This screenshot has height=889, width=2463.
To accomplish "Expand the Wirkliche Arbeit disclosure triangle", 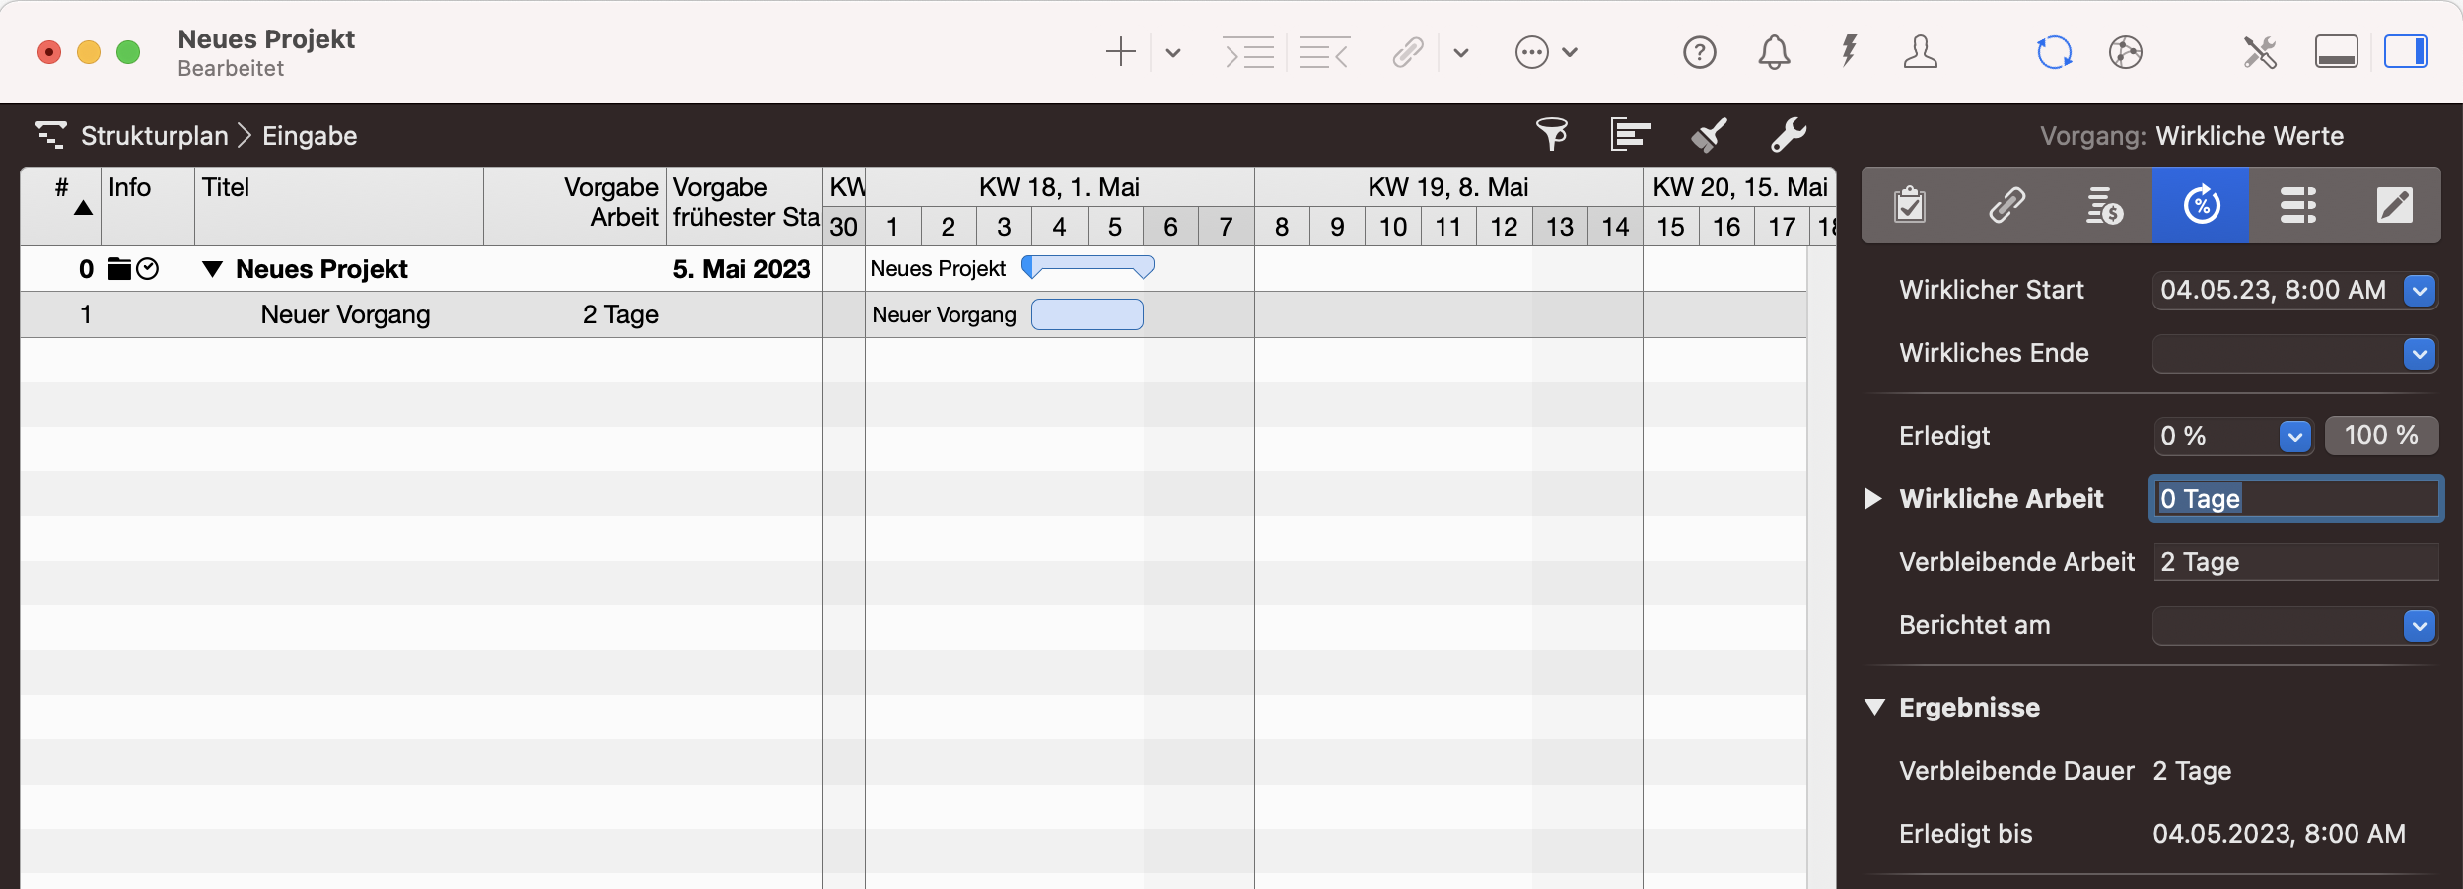I will click(1873, 499).
